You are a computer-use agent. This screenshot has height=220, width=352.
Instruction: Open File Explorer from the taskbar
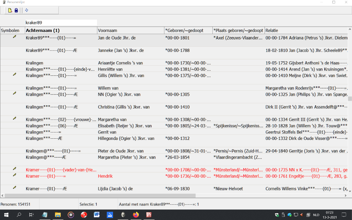57,215
